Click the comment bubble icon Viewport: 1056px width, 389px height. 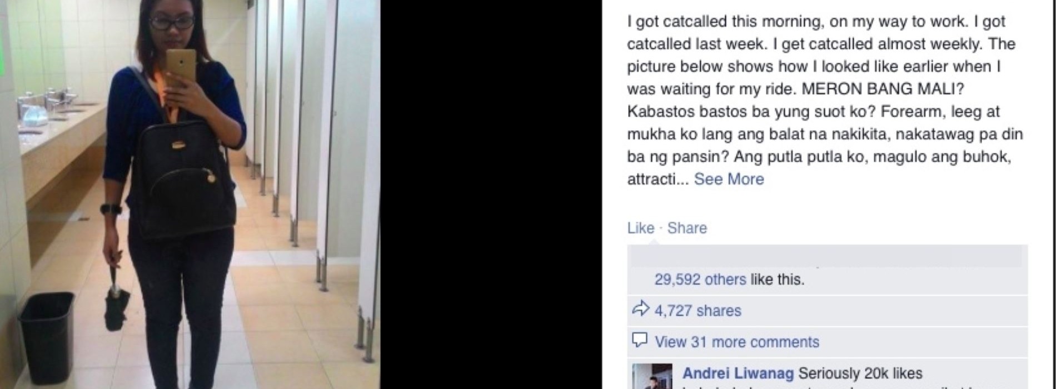click(640, 340)
